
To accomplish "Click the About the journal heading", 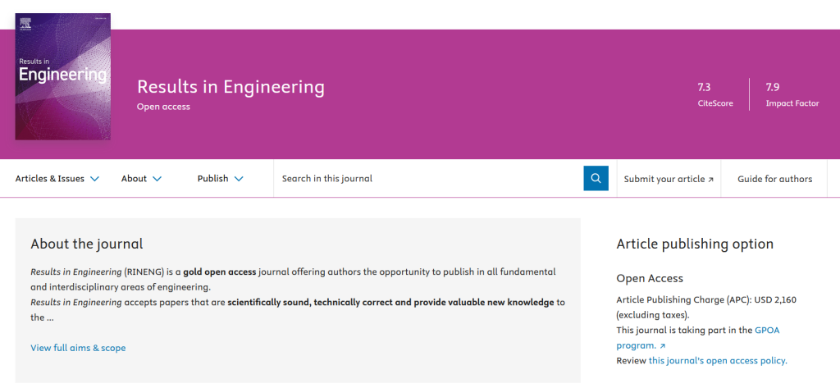I will [x=86, y=244].
